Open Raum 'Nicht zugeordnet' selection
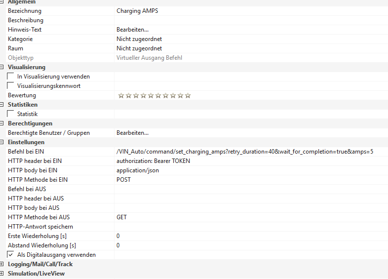The image size is (388, 279). click(251, 48)
